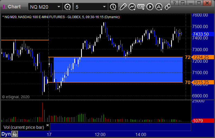Click the chart title text NQ M20, NASDAQ 100

tap(61, 17)
